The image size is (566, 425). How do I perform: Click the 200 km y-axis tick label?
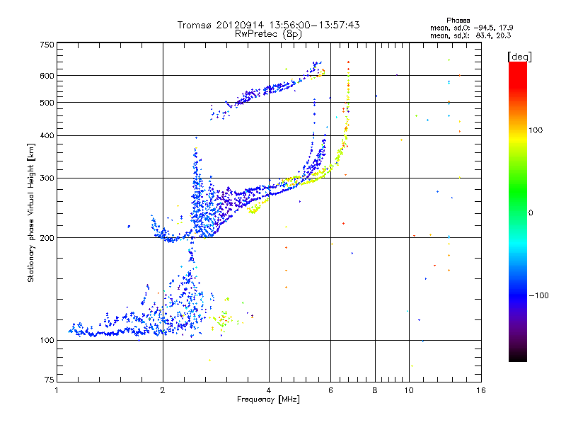(x=47, y=238)
